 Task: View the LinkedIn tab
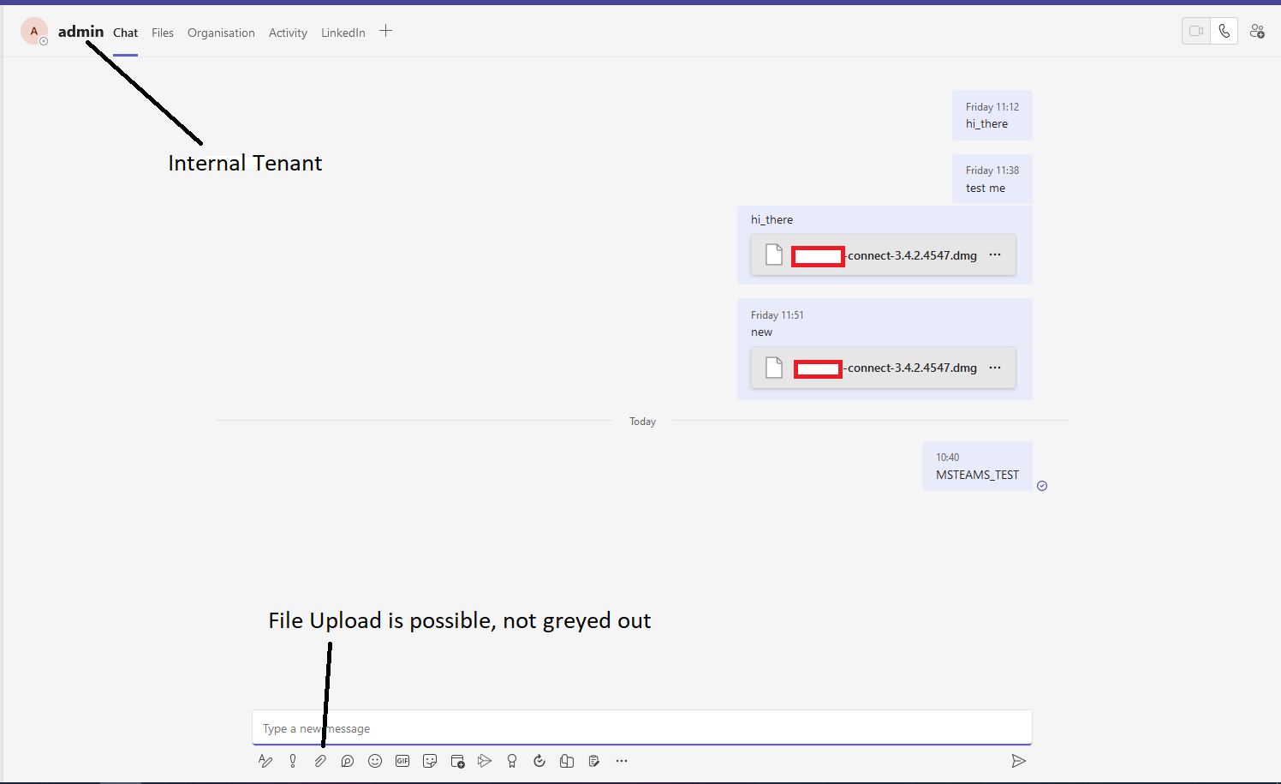click(343, 33)
